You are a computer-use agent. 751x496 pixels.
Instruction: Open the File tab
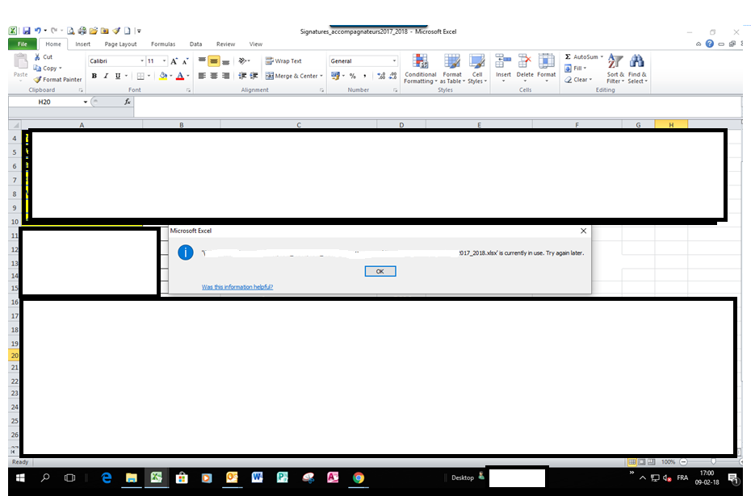[23, 44]
